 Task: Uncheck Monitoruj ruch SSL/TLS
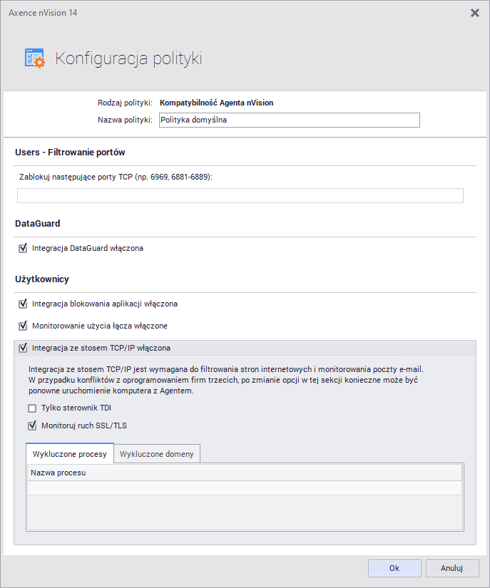click(32, 426)
